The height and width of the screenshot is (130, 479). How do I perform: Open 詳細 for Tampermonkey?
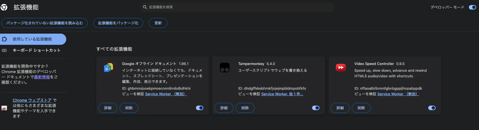pyautogui.click(x=224, y=108)
